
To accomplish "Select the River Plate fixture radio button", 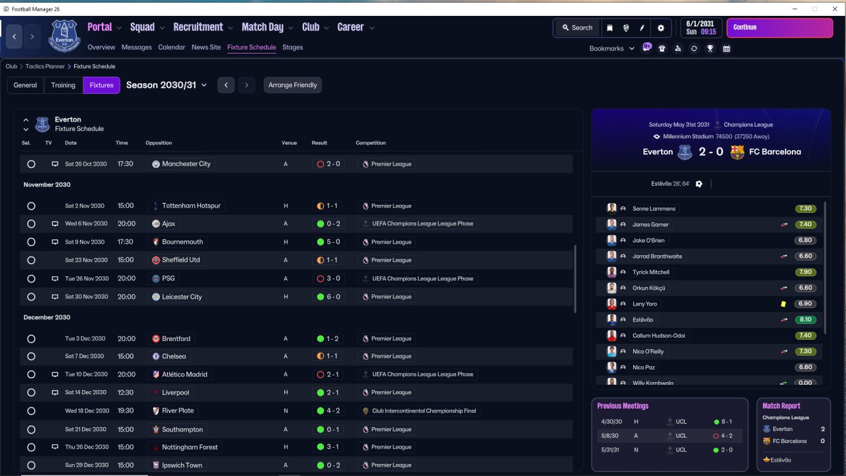I will click(x=31, y=411).
